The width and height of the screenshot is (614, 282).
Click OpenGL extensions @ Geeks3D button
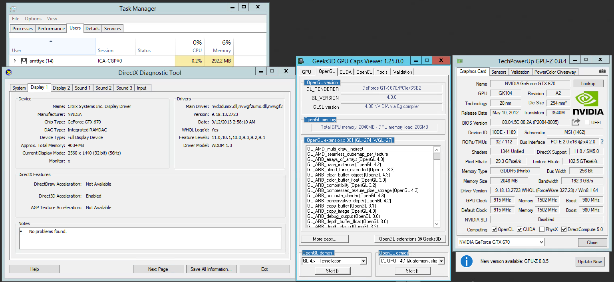coord(410,239)
